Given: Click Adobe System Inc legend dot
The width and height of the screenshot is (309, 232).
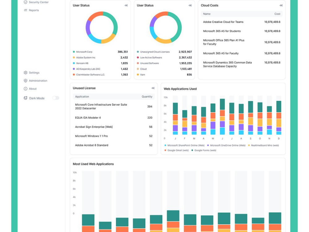Looking at the screenshot, I should coord(74,58).
